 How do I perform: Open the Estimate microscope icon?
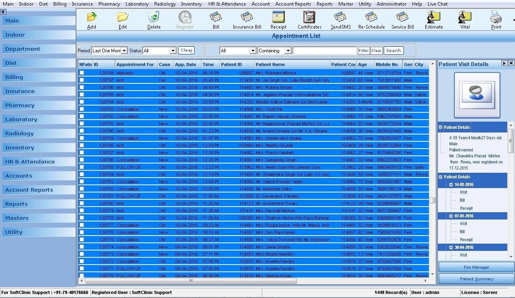click(434, 18)
